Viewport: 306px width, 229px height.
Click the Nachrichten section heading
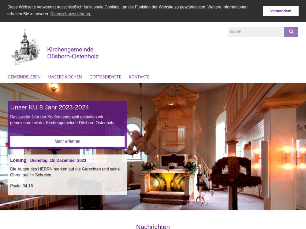click(x=153, y=227)
